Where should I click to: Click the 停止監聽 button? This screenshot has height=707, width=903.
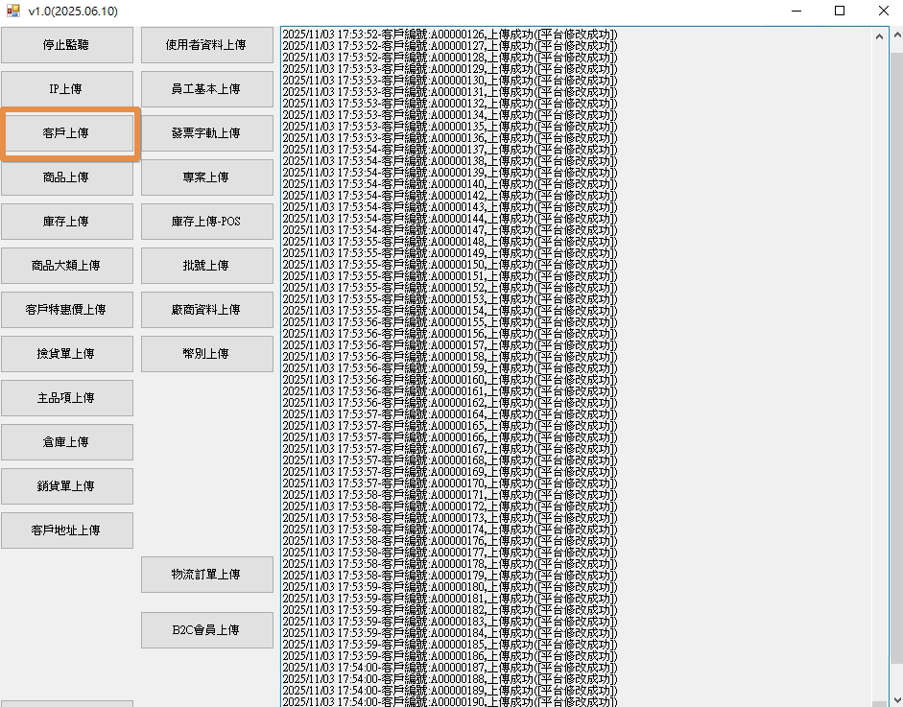coord(66,45)
